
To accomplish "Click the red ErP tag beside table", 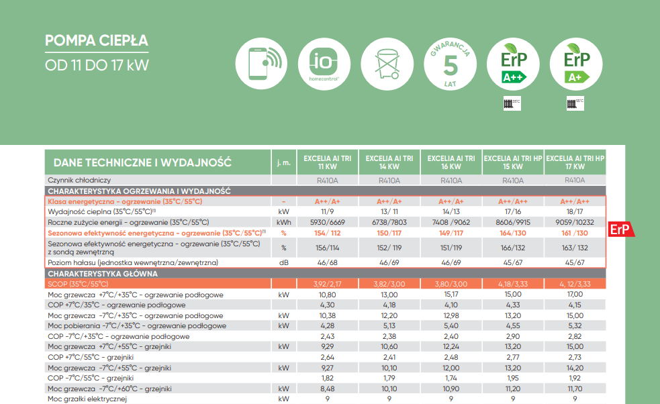I will pos(620,230).
